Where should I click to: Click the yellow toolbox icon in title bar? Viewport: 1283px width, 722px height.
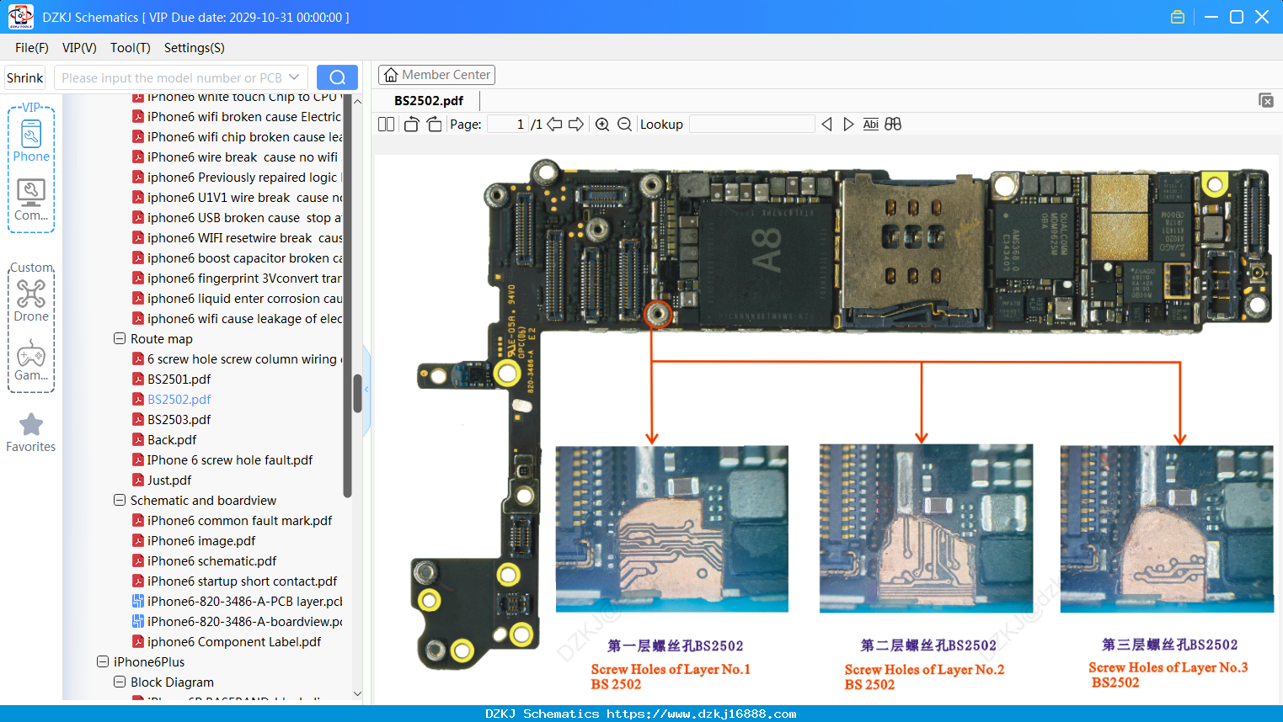tap(1178, 17)
